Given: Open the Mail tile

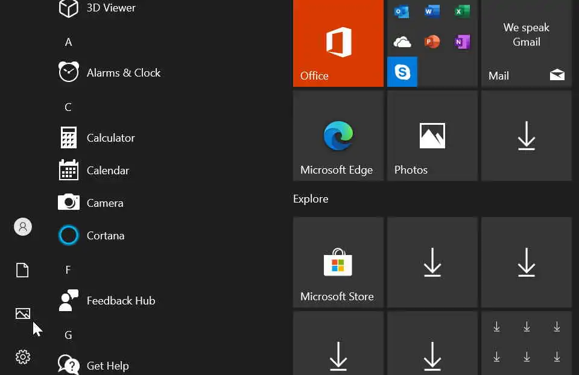Looking at the screenshot, I should click(x=526, y=43).
